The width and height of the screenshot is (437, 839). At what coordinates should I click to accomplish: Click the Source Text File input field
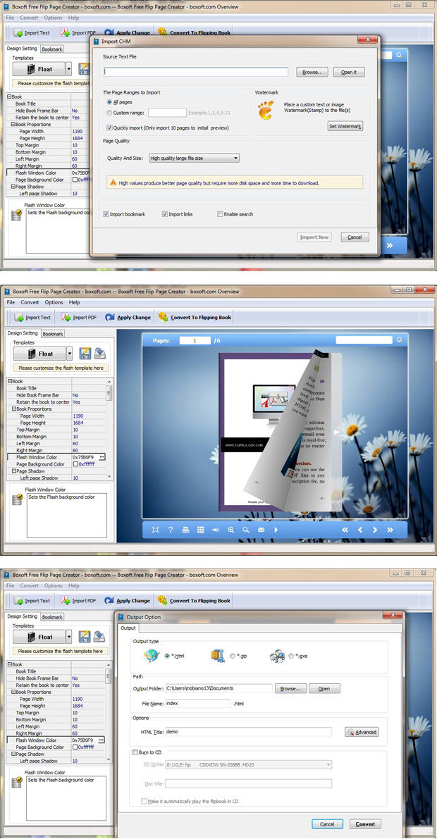[x=196, y=72]
